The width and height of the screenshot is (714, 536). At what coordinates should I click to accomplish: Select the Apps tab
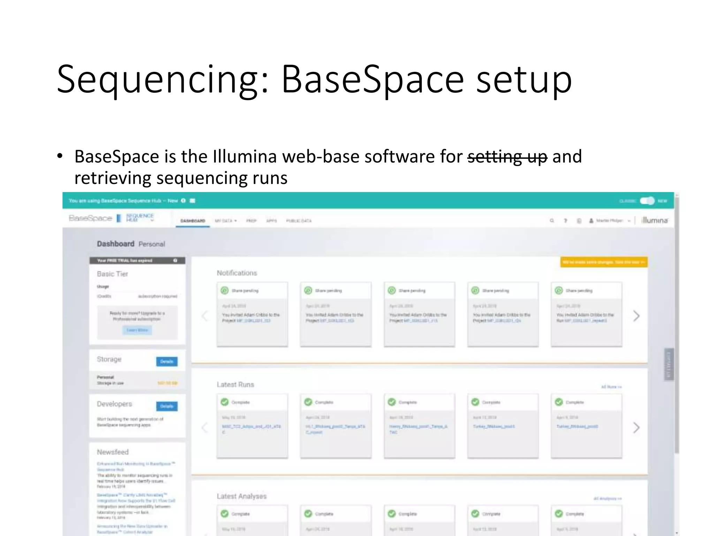click(x=272, y=221)
